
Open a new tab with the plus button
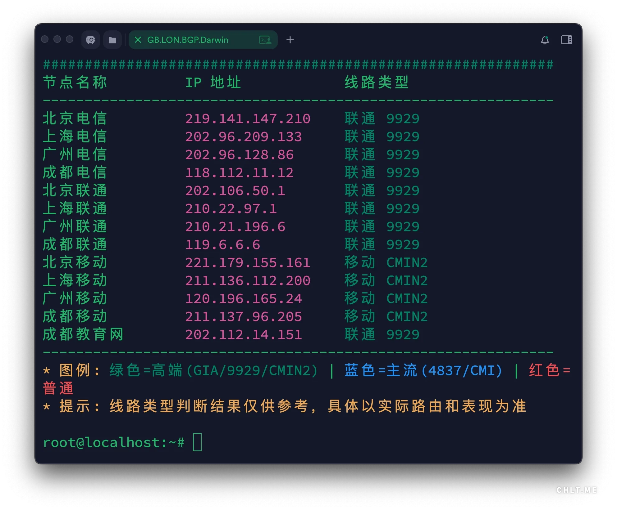tap(290, 40)
